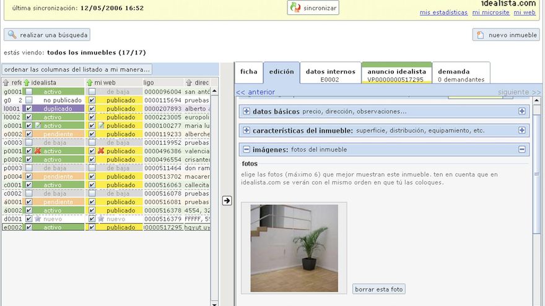Click the nuevo inmueble document icon
The image size is (545, 306).
click(481, 35)
